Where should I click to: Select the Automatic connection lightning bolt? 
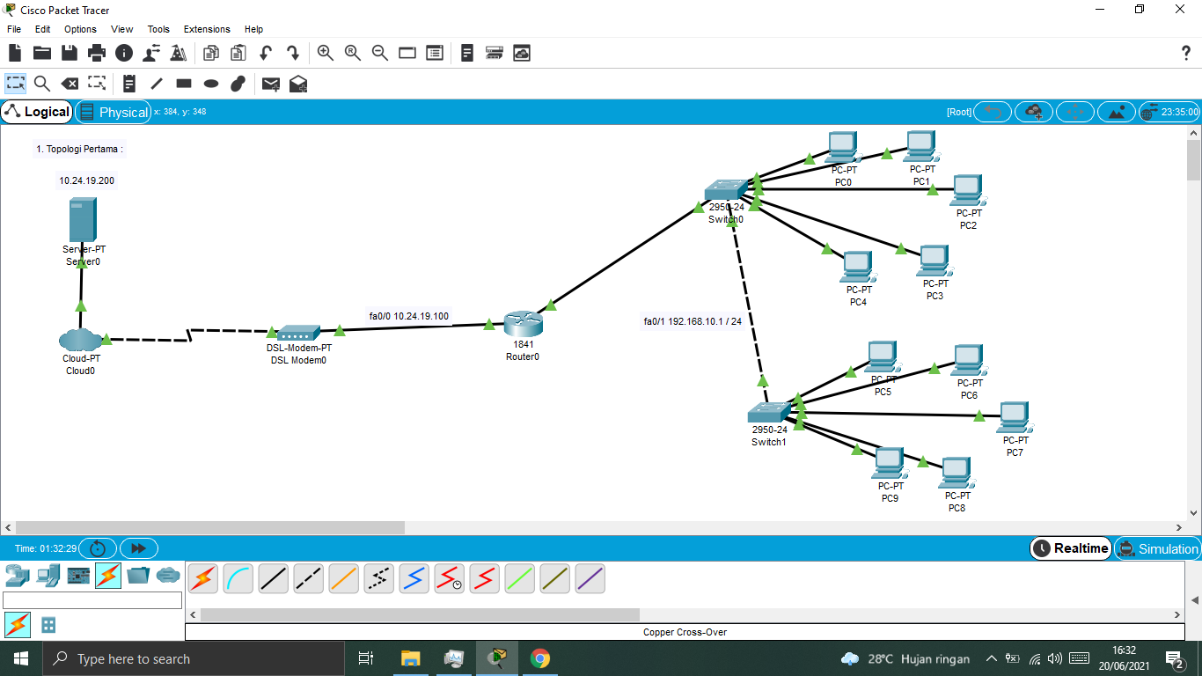point(202,578)
